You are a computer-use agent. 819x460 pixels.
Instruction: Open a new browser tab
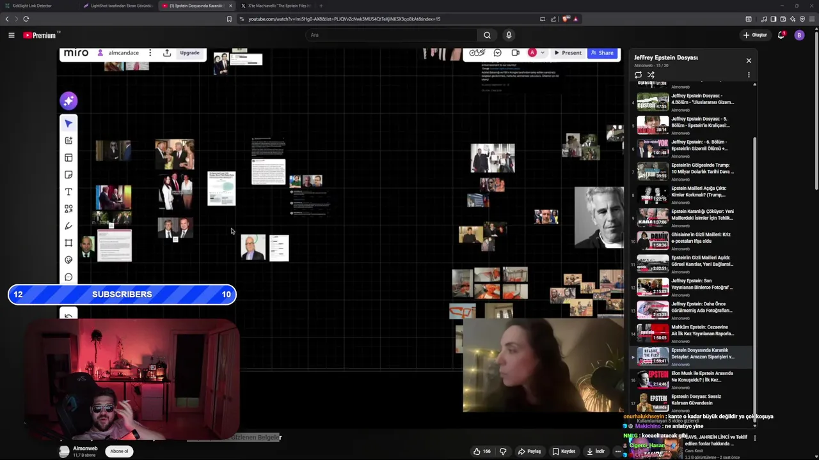coord(321,6)
